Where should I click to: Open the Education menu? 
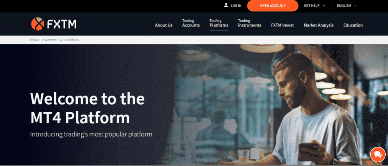[x=353, y=25]
